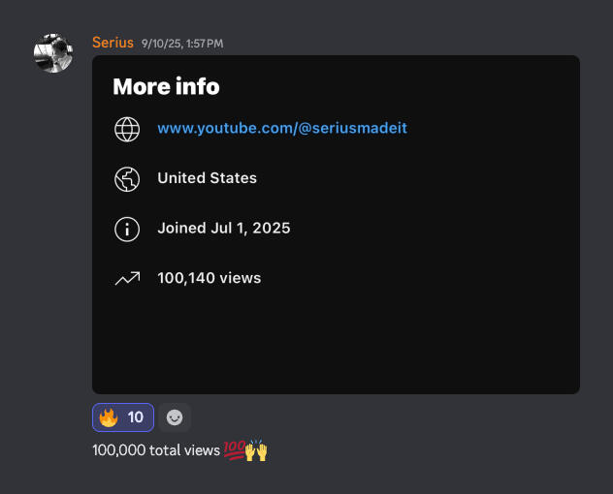Screen dimensions: 613x494
Task: Click the "Joined Jul 1, 2025" text
Action: 223,229
